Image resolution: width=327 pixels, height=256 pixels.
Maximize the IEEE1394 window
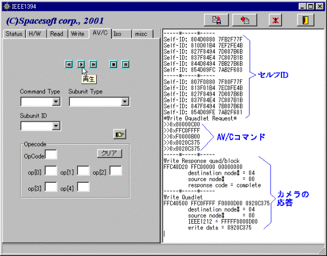[x=310, y=6]
